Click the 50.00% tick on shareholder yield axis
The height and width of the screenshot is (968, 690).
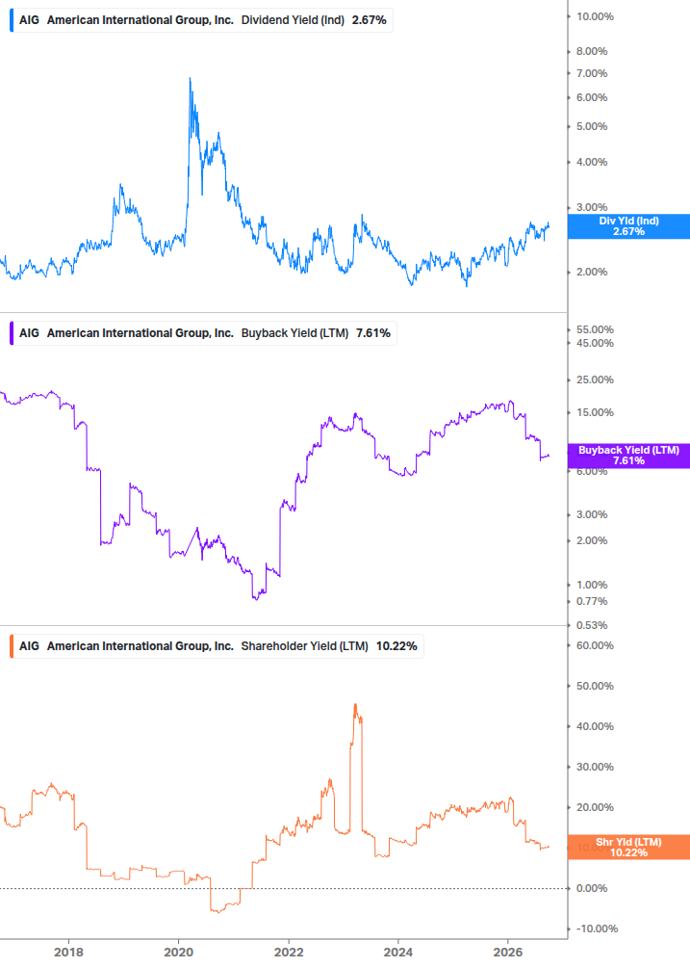pos(595,686)
